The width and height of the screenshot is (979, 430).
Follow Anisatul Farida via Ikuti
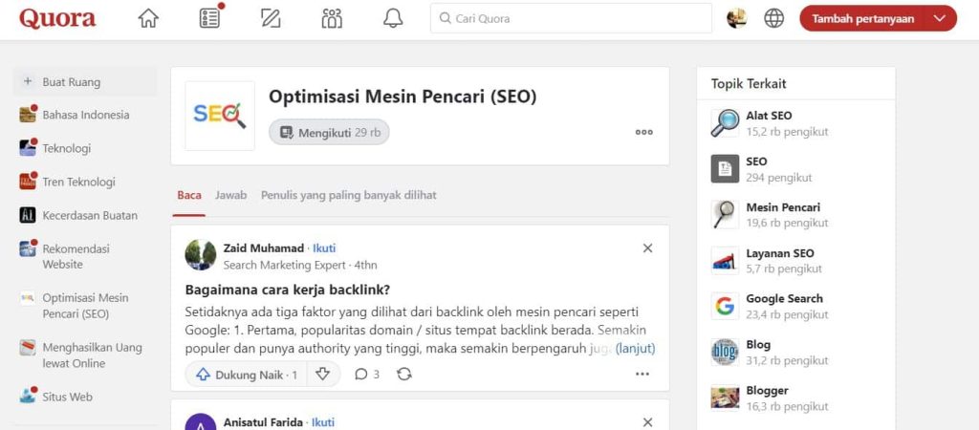[323, 422]
